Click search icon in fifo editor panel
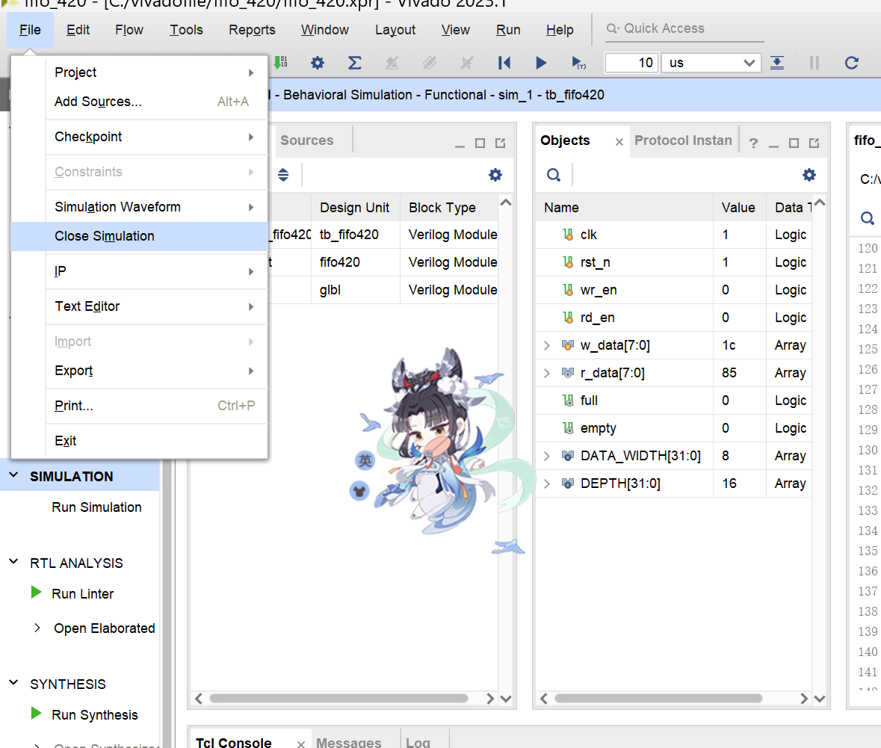Image resolution: width=881 pixels, height=748 pixels. coord(867,217)
